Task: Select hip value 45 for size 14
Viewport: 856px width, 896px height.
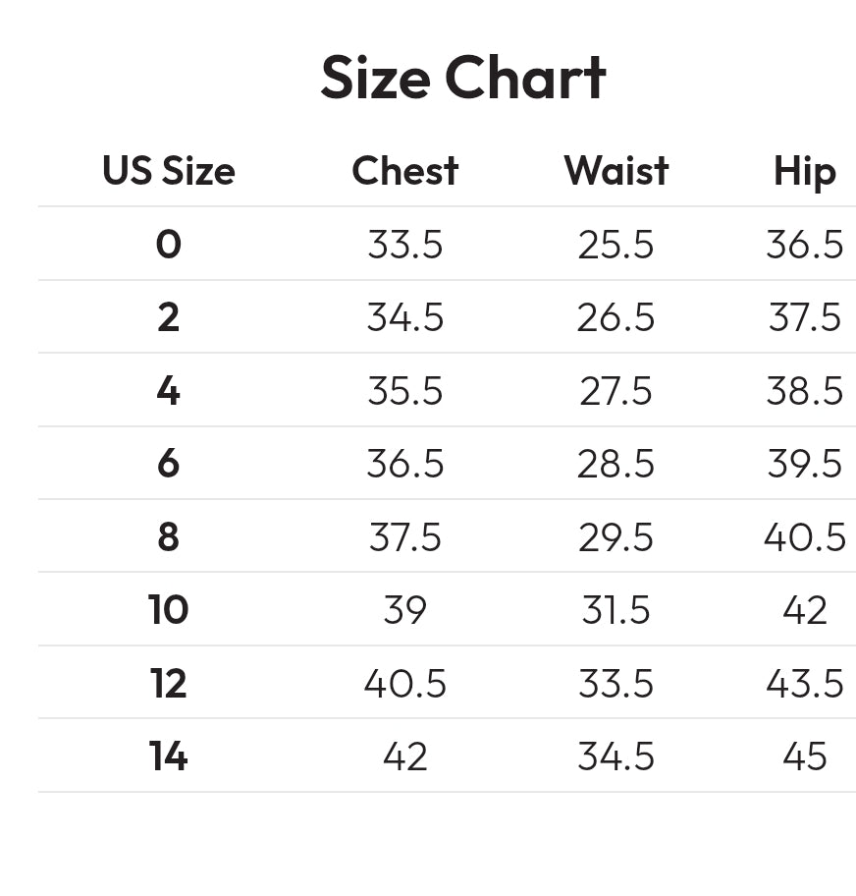Action: (x=805, y=756)
